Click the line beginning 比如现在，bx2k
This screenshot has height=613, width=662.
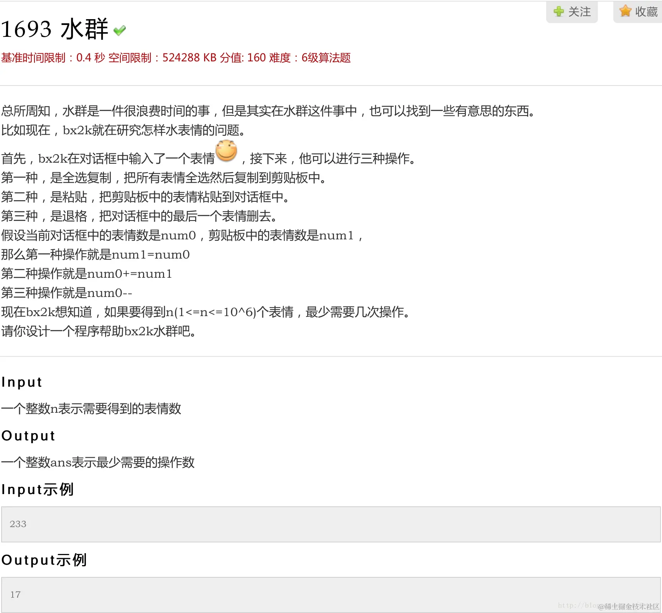click(124, 130)
